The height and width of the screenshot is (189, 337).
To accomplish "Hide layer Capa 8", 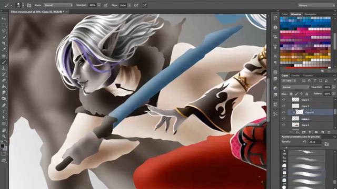I will [x=284, y=124].
